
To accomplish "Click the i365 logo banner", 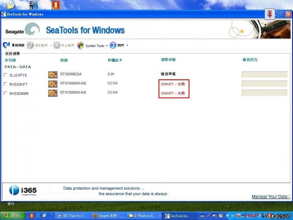I will (x=23, y=191).
